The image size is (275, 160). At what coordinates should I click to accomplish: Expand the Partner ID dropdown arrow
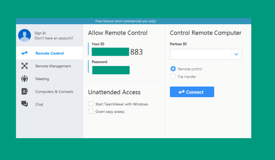click(x=236, y=54)
